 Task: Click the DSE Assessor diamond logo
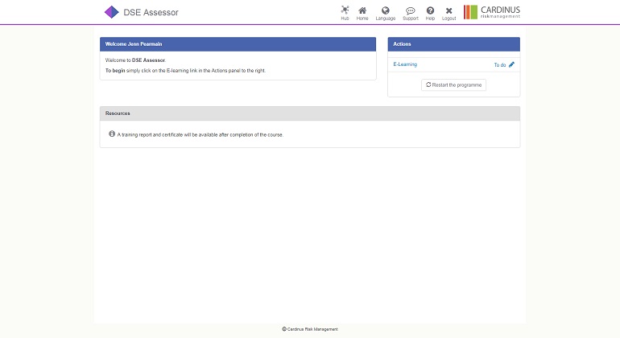[x=111, y=12]
